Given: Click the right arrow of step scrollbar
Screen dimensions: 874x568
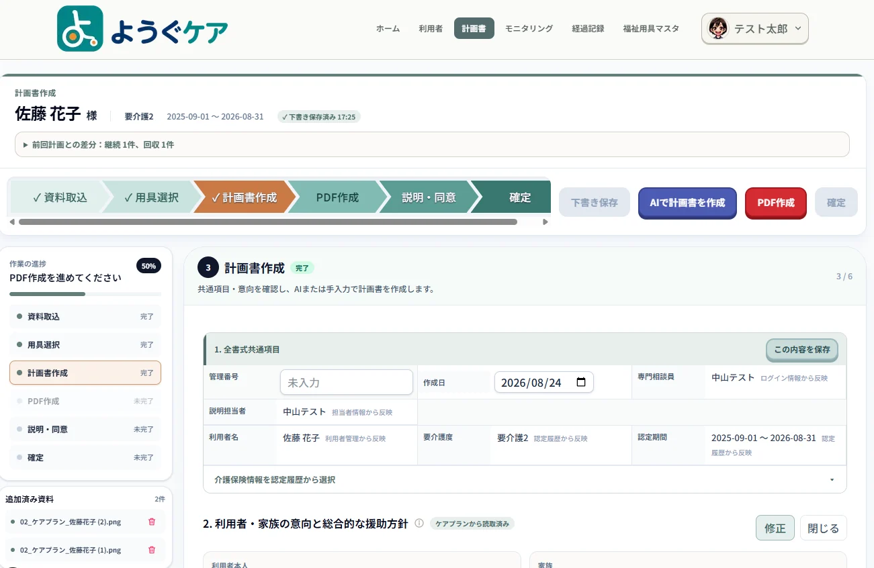Looking at the screenshot, I should pyautogui.click(x=545, y=222).
